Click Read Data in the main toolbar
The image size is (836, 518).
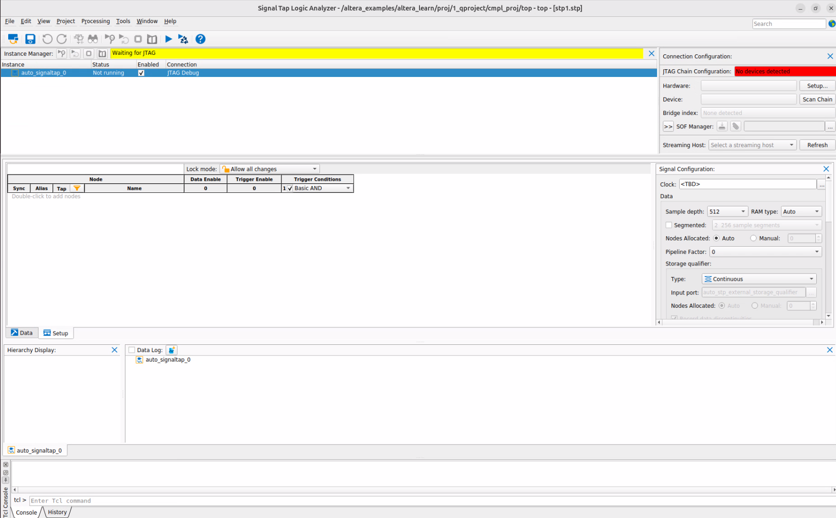pyautogui.click(x=152, y=39)
